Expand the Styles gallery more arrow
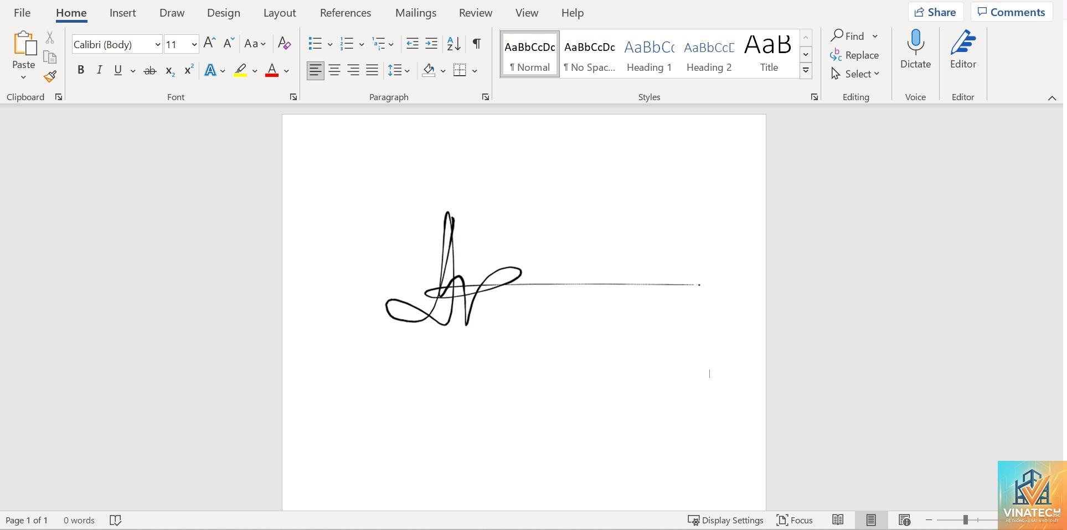1067x530 pixels. 806,70
